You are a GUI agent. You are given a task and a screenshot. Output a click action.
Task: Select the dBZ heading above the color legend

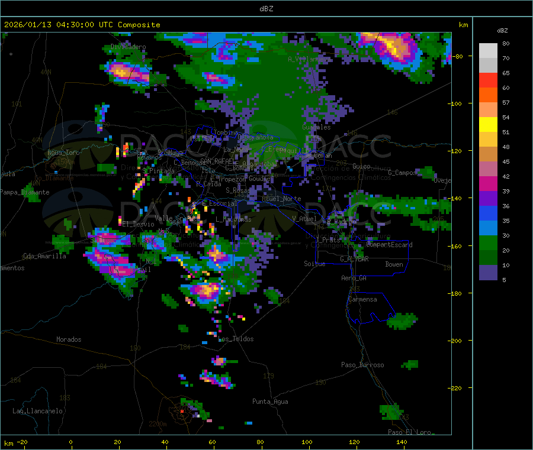pyautogui.click(x=502, y=31)
